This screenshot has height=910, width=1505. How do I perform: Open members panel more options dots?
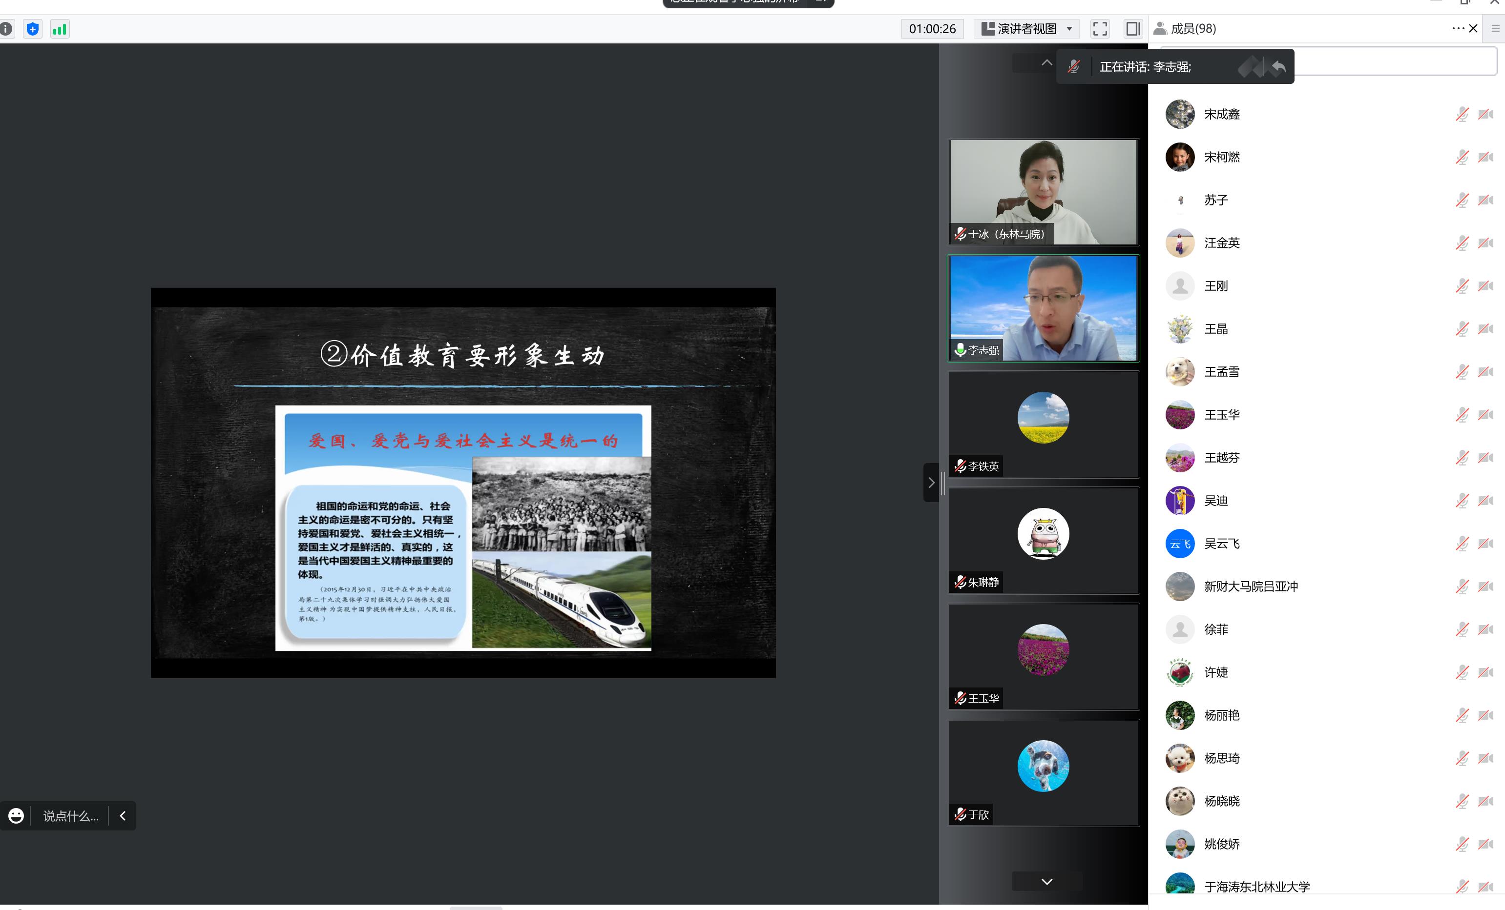click(x=1458, y=29)
